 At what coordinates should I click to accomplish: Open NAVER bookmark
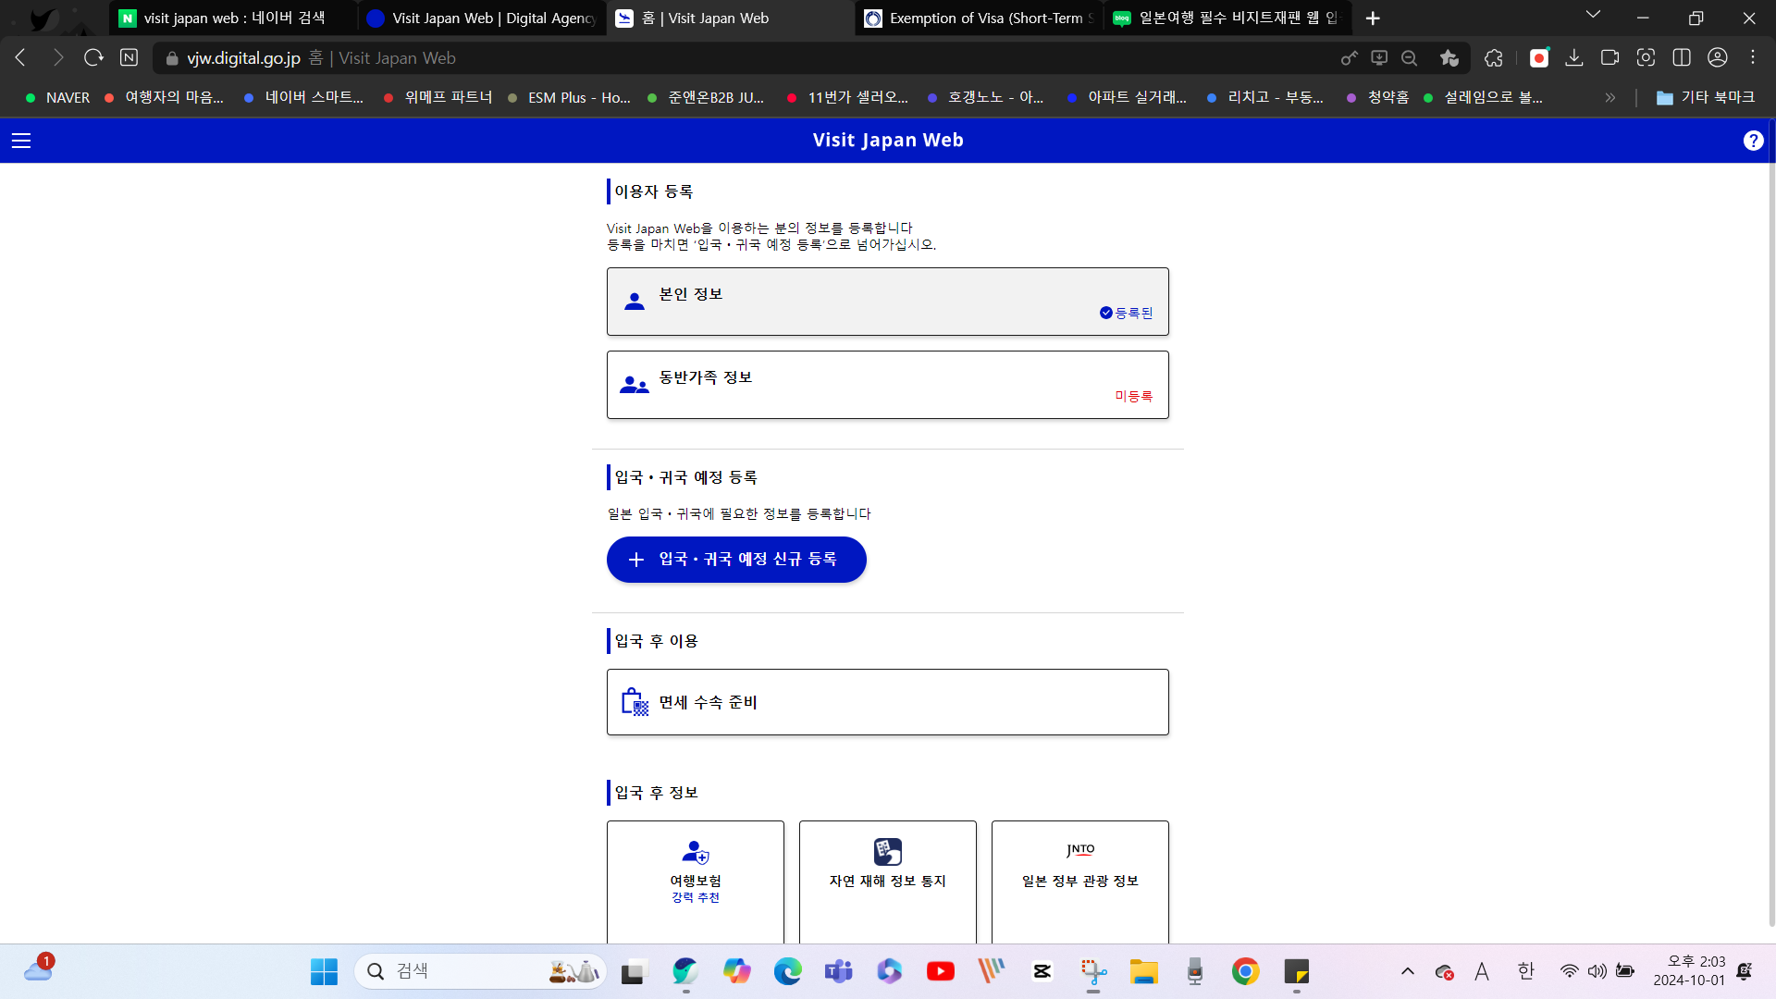tap(57, 97)
